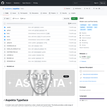Open the shots folder
Image resolution: width=107 pixels, height=107 pixels.
8,37
